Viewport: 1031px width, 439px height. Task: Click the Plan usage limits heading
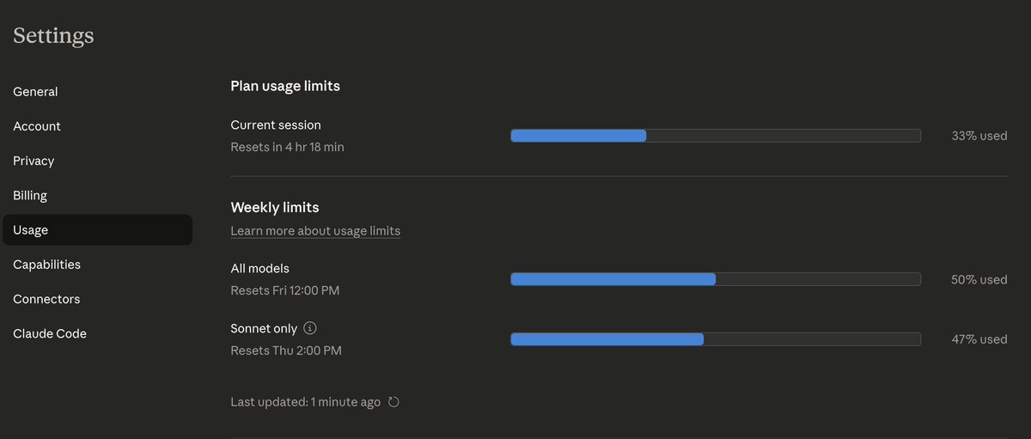(x=285, y=86)
